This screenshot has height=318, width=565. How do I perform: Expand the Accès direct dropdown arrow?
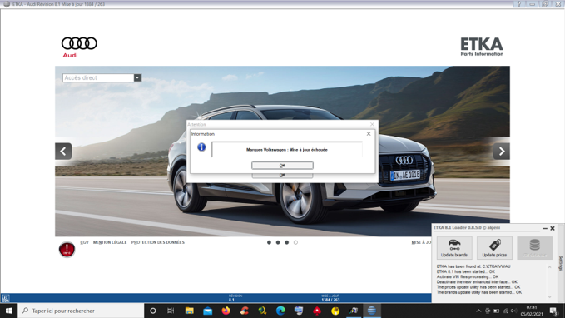[137, 78]
